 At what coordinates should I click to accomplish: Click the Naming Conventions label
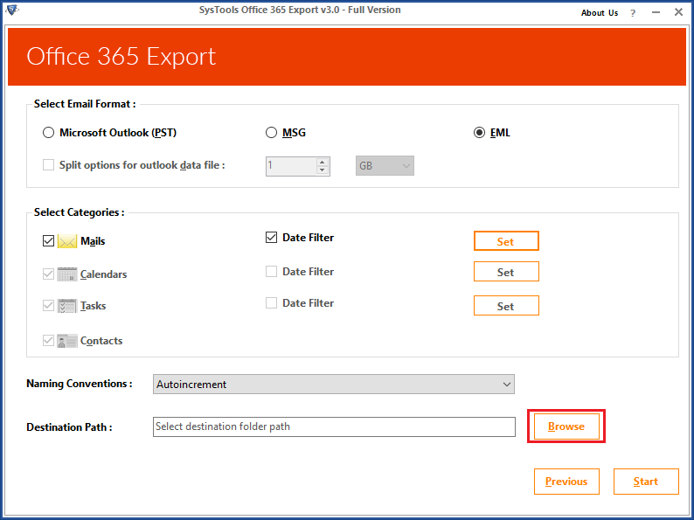point(80,384)
